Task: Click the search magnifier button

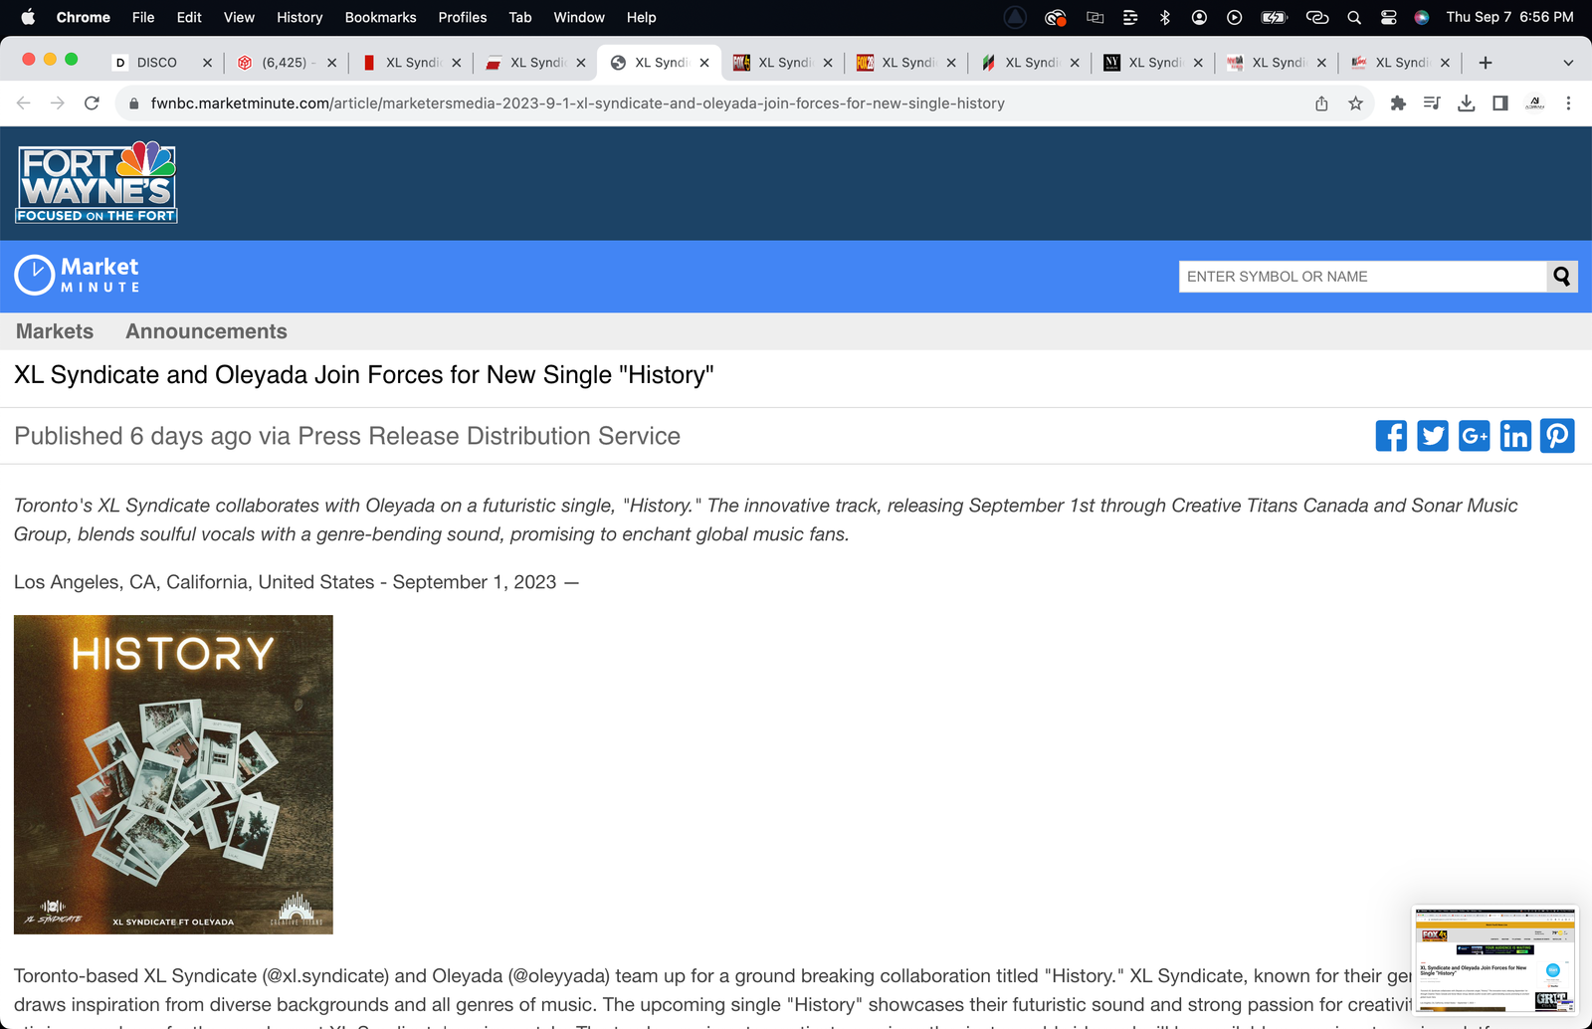Action: [x=1562, y=277]
